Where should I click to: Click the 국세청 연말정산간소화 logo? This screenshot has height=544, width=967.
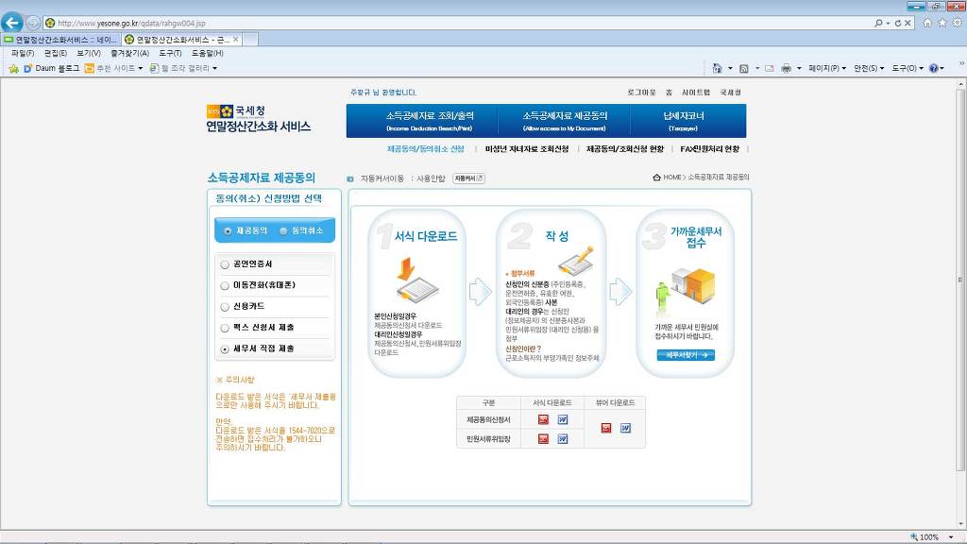pos(259,119)
